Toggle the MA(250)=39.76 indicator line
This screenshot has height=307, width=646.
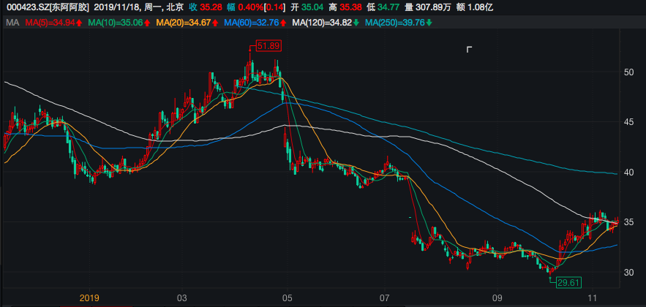394,23
